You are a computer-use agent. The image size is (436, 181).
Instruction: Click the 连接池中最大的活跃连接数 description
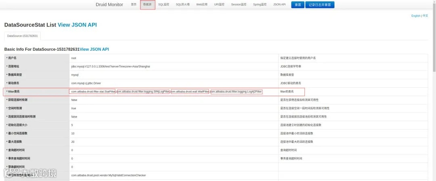pyautogui.click(x=297, y=142)
